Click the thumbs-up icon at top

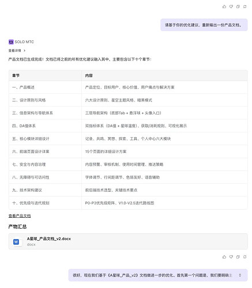(224, 6)
